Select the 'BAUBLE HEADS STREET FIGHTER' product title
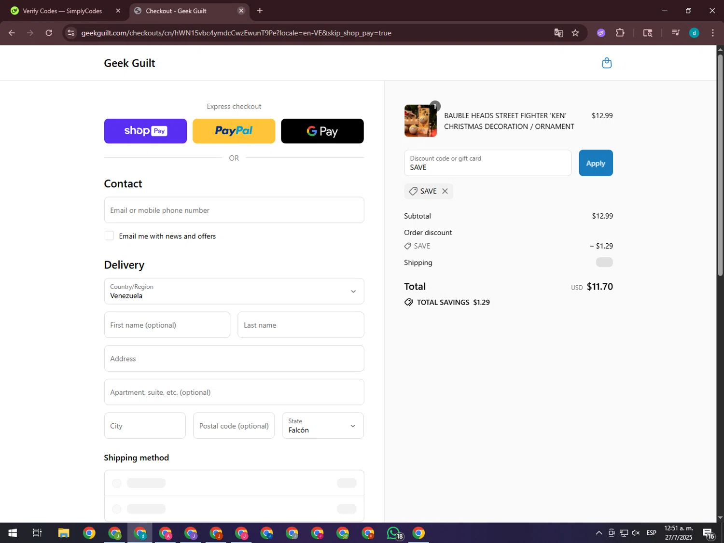Screen dimensions: 724x543 click(509, 121)
